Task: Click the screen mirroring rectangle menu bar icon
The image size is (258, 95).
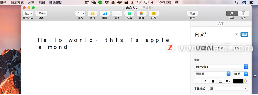Action: [87, 3]
